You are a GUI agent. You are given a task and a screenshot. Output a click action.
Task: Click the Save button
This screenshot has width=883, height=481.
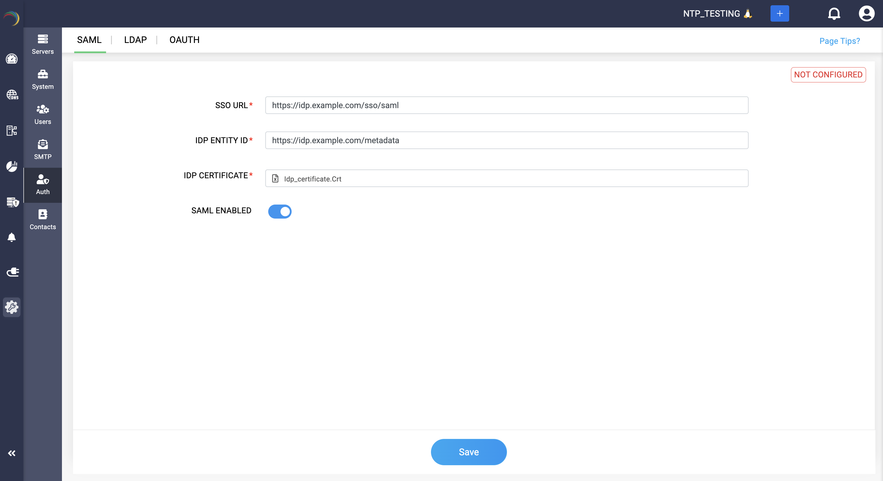(x=468, y=452)
